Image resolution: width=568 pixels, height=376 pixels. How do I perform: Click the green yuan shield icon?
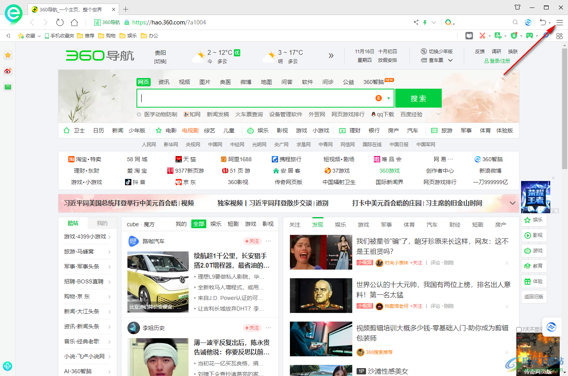tap(514, 36)
